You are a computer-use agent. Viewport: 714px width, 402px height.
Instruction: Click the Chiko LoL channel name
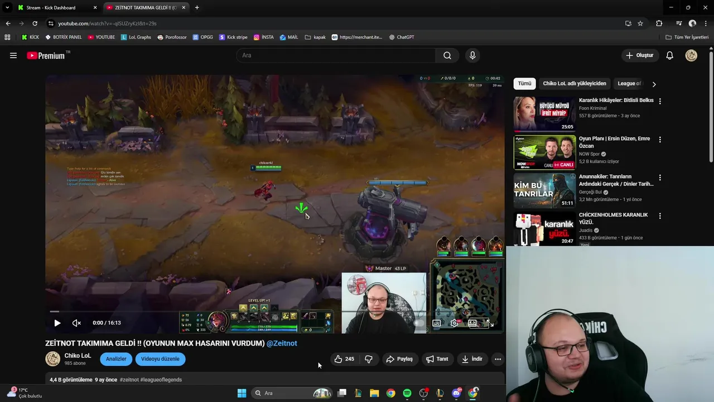78,356
